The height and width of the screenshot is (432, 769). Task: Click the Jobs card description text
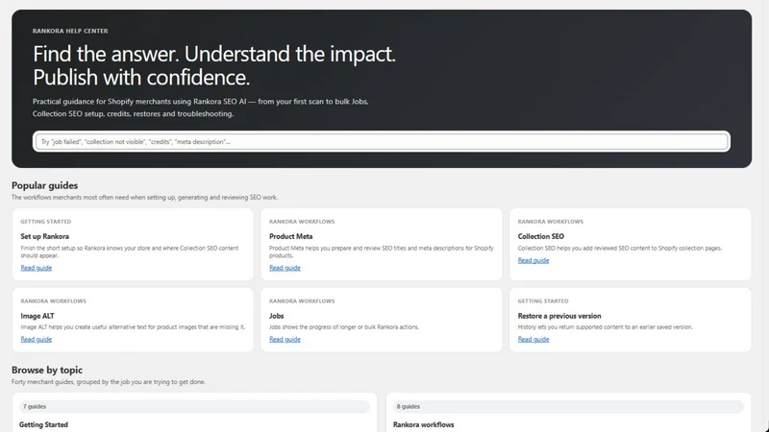tap(344, 327)
